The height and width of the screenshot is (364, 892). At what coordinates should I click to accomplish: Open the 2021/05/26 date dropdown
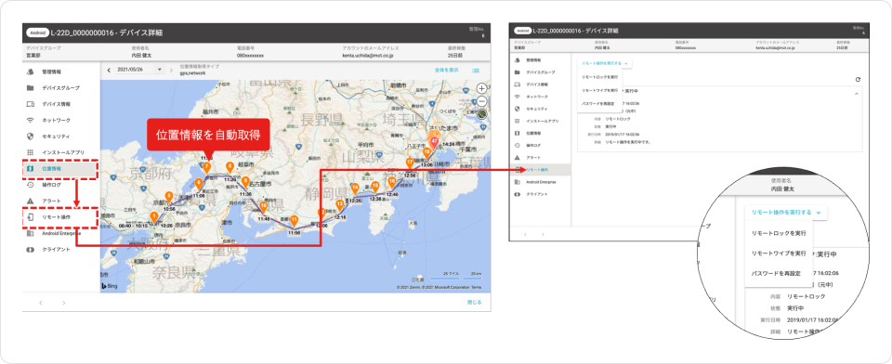(x=140, y=70)
